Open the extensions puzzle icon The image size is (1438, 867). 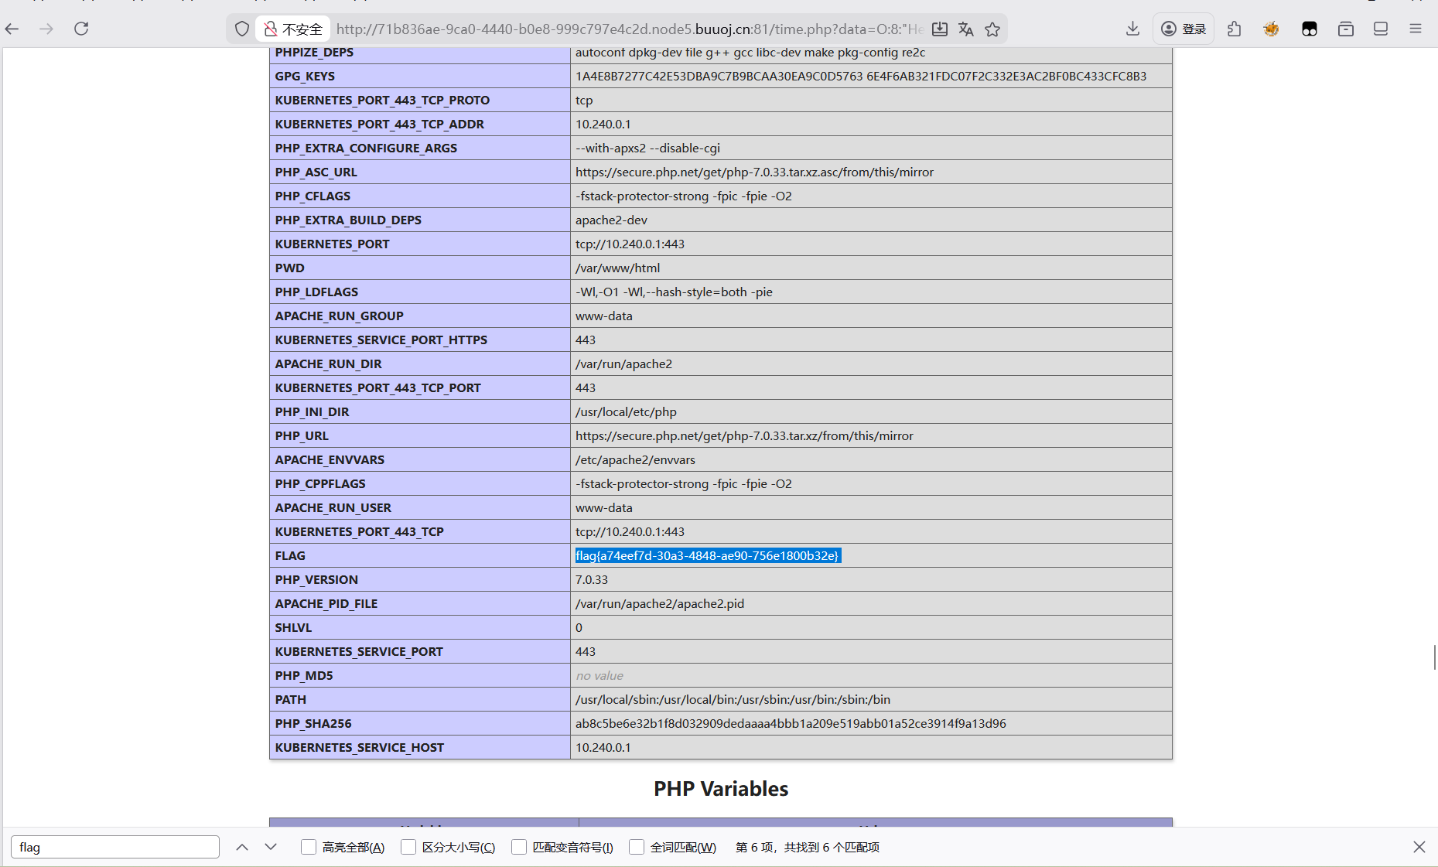1235,29
